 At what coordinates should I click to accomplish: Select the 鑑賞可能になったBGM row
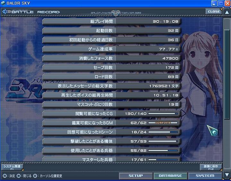coord(111,123)
